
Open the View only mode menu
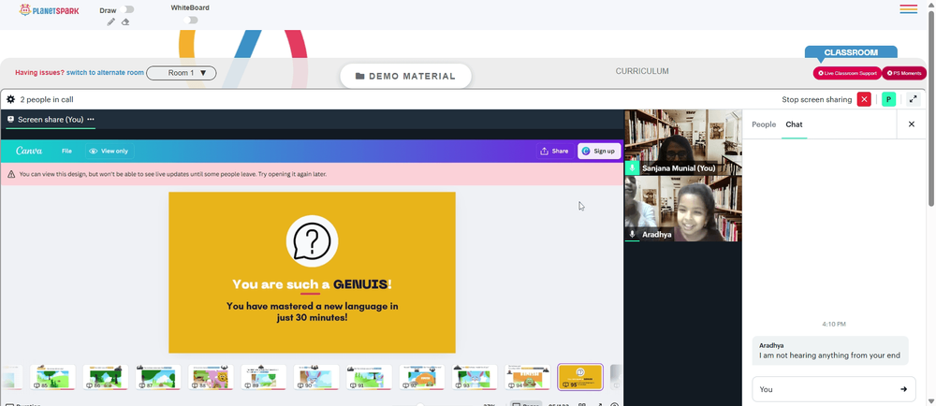coord(110,151)
